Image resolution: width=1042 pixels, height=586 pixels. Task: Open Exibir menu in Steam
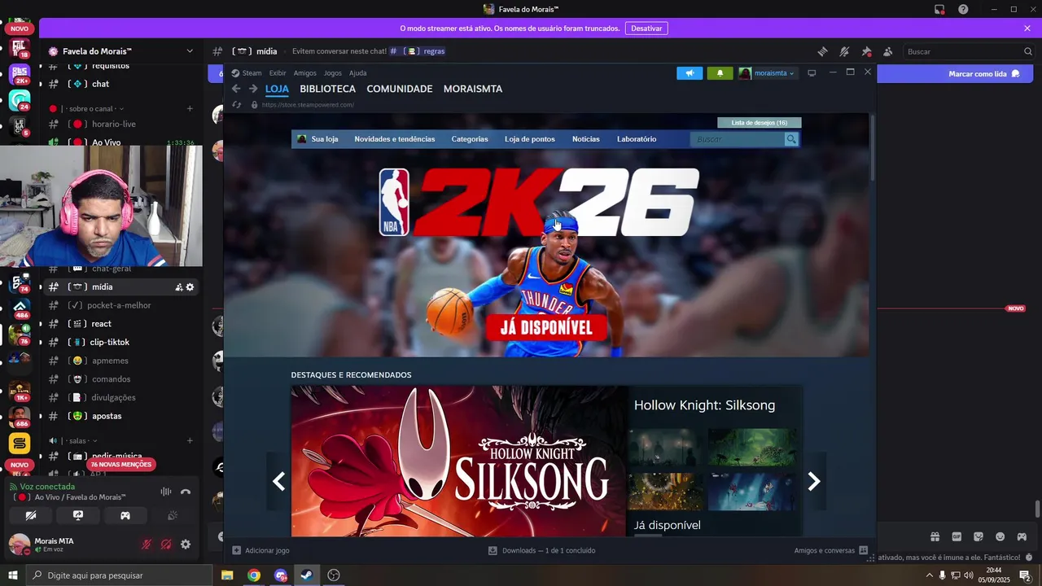[x=278, y=73]
